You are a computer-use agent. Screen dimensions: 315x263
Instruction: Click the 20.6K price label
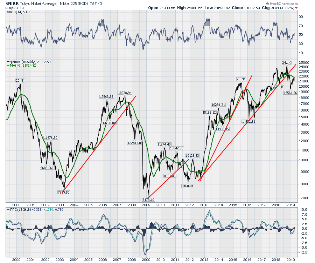point(279,87)
